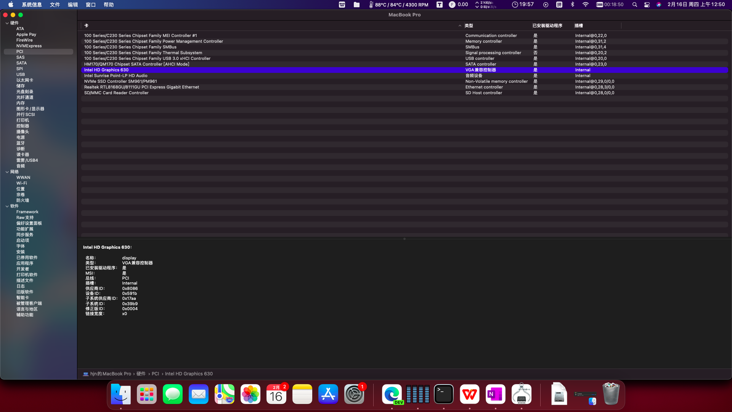Select 应用程序 under 软件

click(x=25, y=263)
